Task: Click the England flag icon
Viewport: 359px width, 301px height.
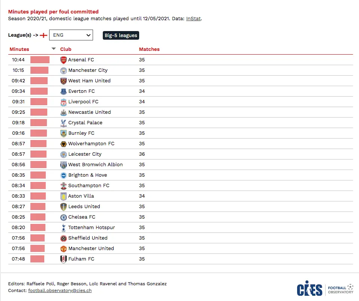Action: point(44,35)
